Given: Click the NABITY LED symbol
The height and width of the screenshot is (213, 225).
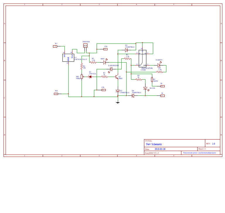Looking at the screenshot, I should [159, 65].
